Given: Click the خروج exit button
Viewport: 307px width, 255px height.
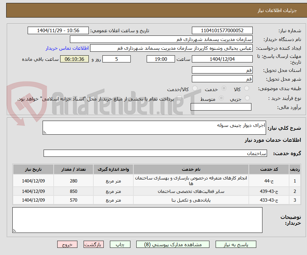Looking at the screenshot, I should pyautogui.click(x=67, y=244).
